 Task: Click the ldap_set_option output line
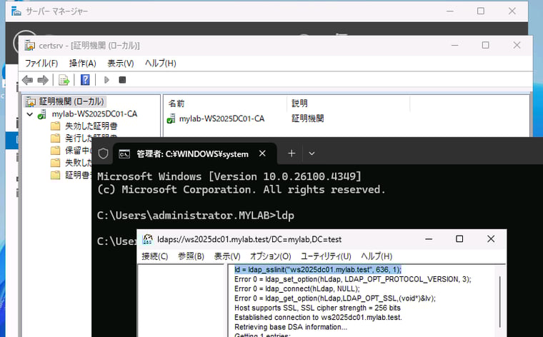[352, 279]
